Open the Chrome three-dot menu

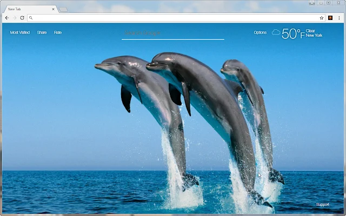point(339,18)
